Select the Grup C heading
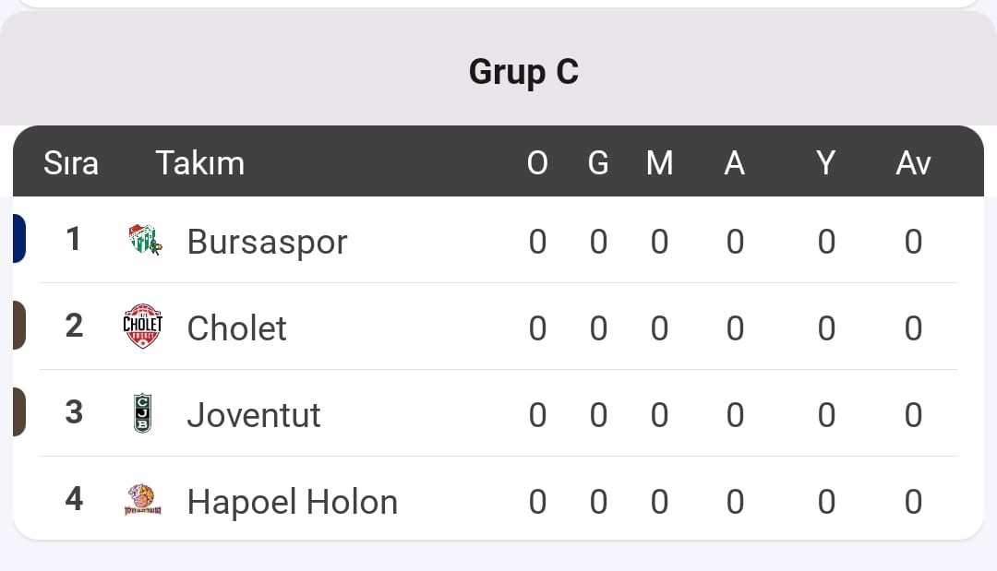The image size is (997, 571). click(x=524, y=72)
